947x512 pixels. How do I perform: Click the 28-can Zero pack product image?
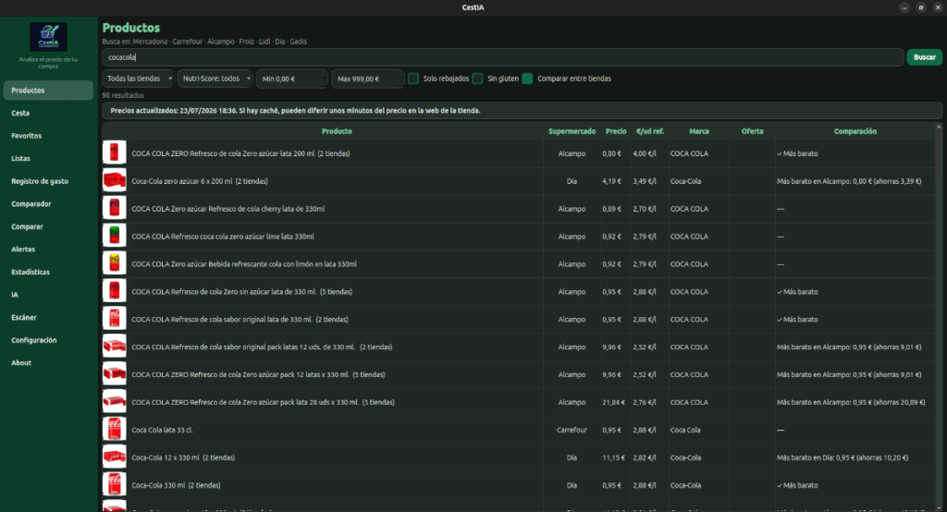pyautogui.click(x=114, y=401)
